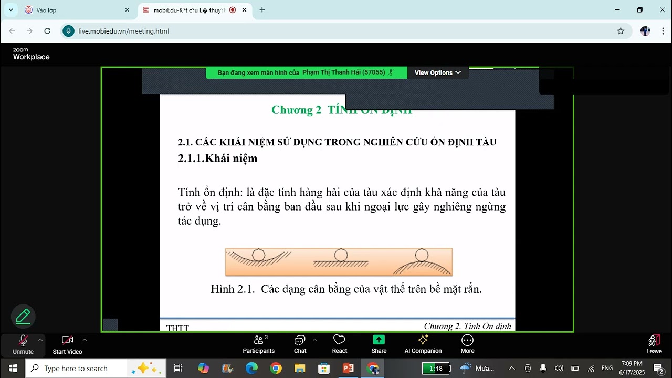The width and height of the screenshot is (672, 378).
Task: Launch Copilot from the taskbar
Action: [203, 368]
